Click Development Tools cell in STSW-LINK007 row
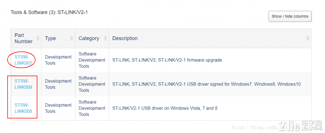The width and height of the screenshot is (325, 133). (58, 60)
